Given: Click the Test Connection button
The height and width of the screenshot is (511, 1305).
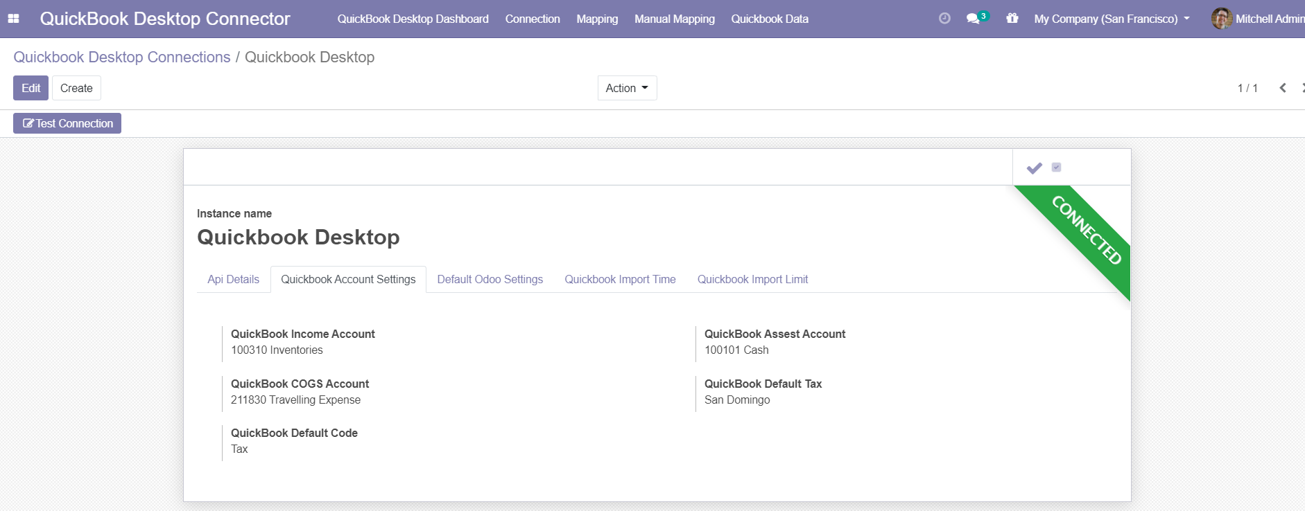Looking at the screenshot, I should click(67, 123).
